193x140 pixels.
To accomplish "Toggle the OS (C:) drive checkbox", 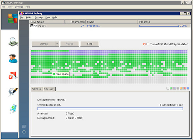I will point(32,26).
